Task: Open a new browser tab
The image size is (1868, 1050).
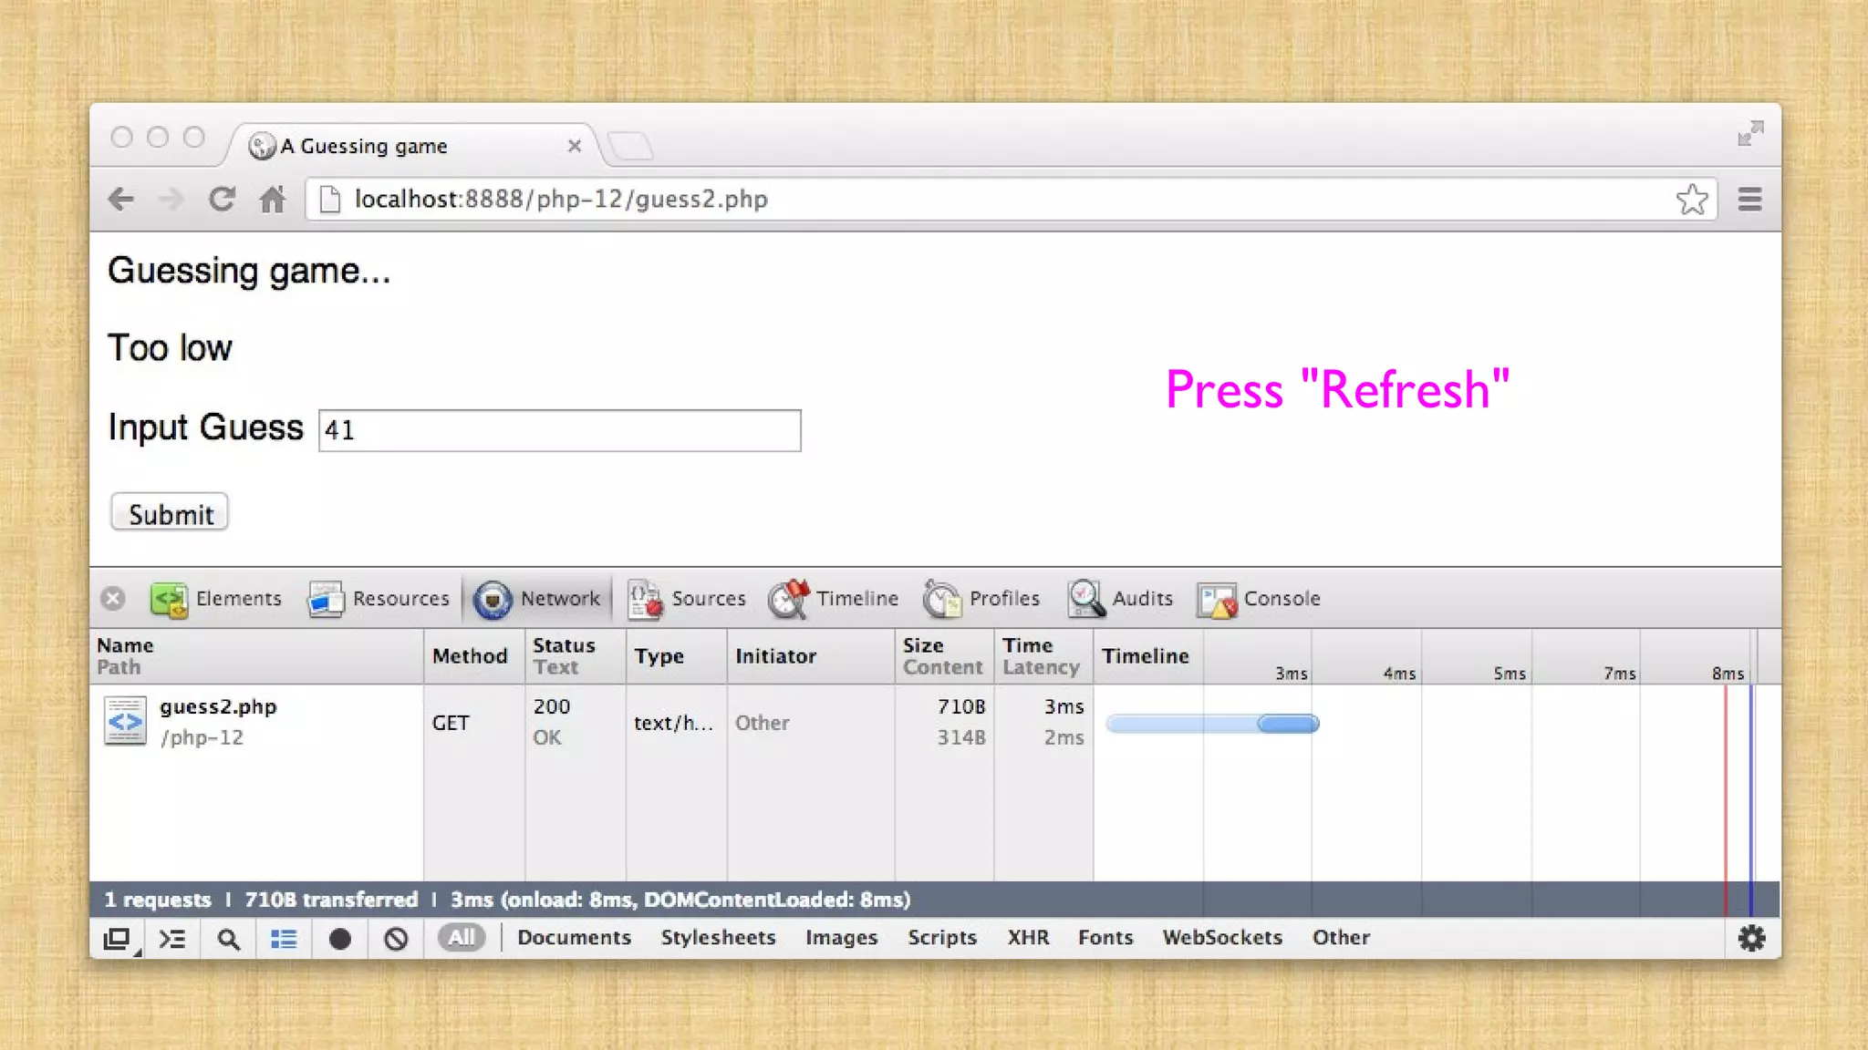Action: [630, 146]
